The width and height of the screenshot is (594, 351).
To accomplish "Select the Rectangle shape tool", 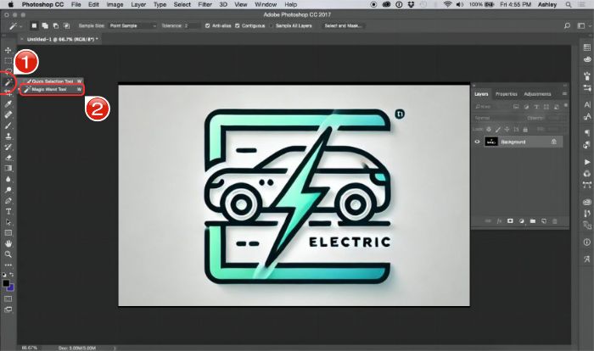I will click(x=8, y=233).
